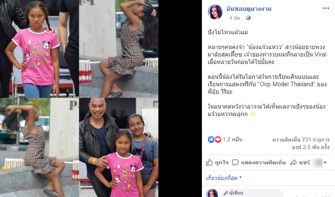The height and width of the screenshot is (197, 335).
Task: Expand the dropdown arrow beside แชร์
Action: tap(325, 162)
